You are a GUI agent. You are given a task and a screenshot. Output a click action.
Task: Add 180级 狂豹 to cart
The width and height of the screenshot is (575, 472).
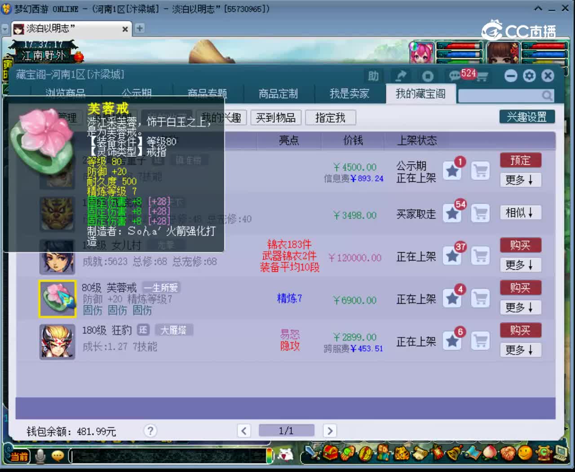tap(480, 341)
